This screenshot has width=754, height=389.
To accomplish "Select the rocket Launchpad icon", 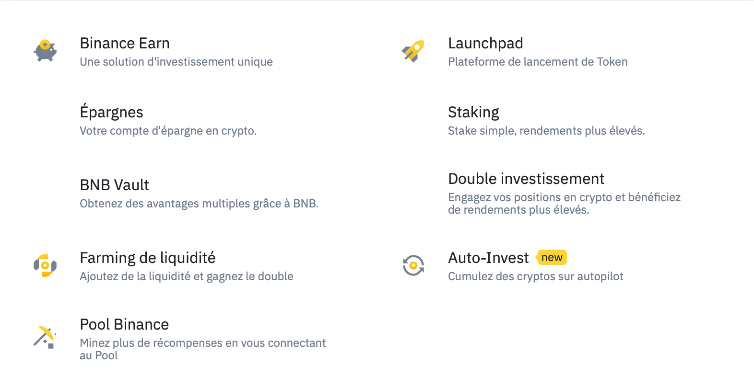I will pyautogui.click(x=413, y=51).
